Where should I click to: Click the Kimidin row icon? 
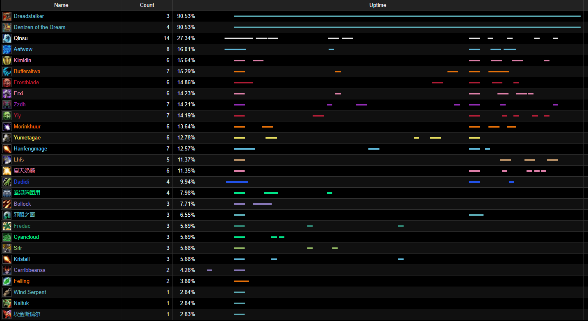[x=7, y=61]
